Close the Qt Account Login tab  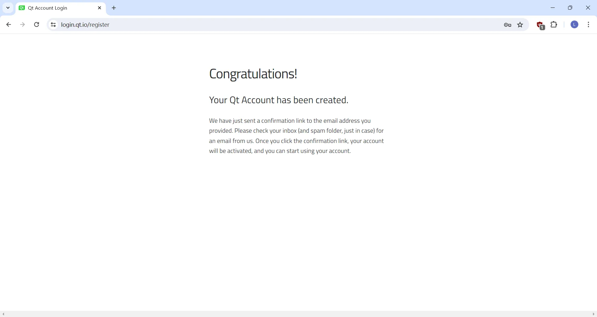(x=99, y=8)
